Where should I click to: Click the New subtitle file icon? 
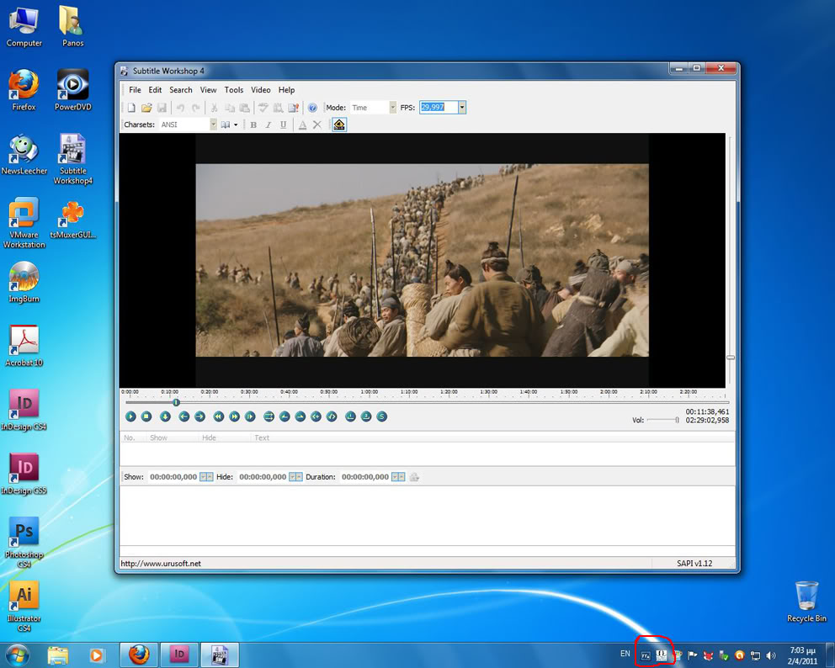(x=131, y=108)
